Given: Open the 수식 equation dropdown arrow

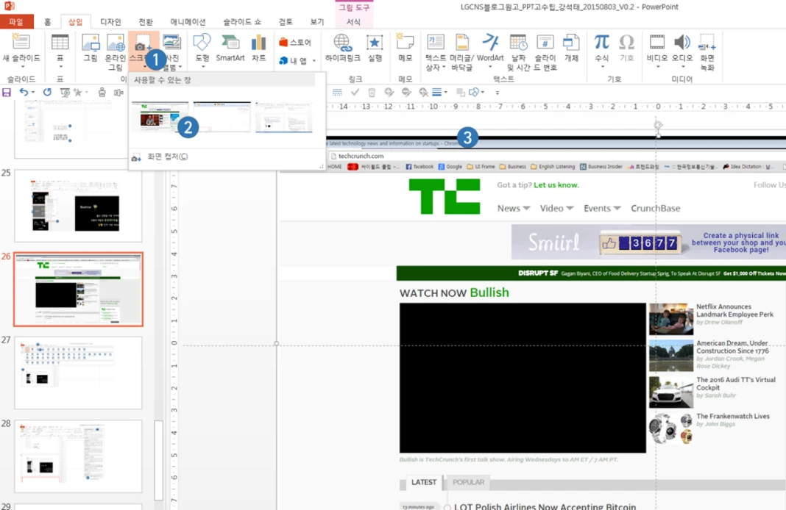Looking at the screenshot, I should pos(602,66).
